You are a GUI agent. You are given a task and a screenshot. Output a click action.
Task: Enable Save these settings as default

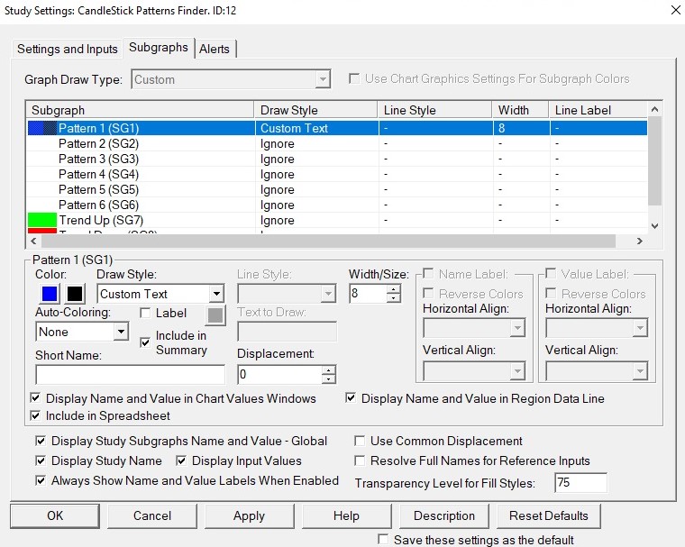[385, 540]
